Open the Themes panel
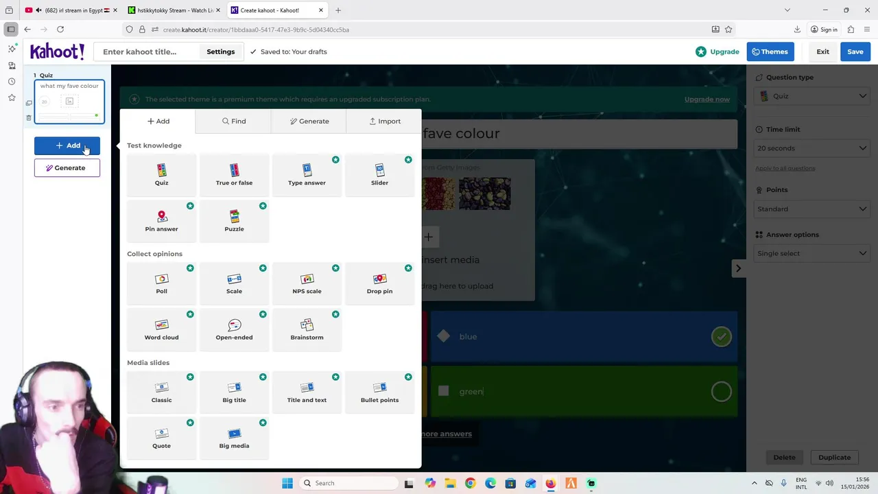 tap(770, 51)
